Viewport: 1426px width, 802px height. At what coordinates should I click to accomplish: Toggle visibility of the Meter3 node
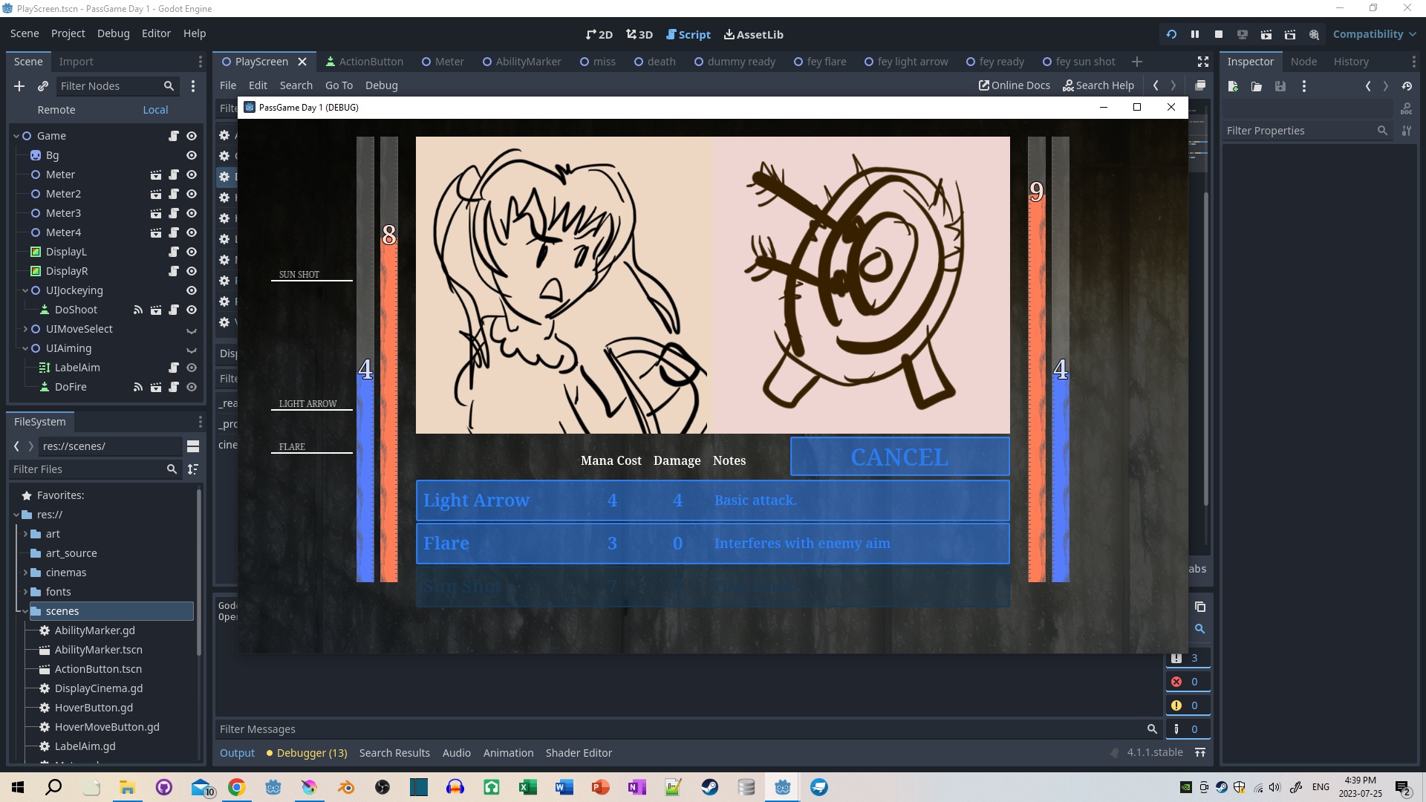point(191,213)
